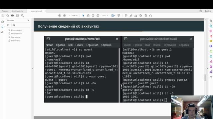The image size is (213, 119).
Task: Click the new bookmark icon
Action: click(x=14, y=25)
